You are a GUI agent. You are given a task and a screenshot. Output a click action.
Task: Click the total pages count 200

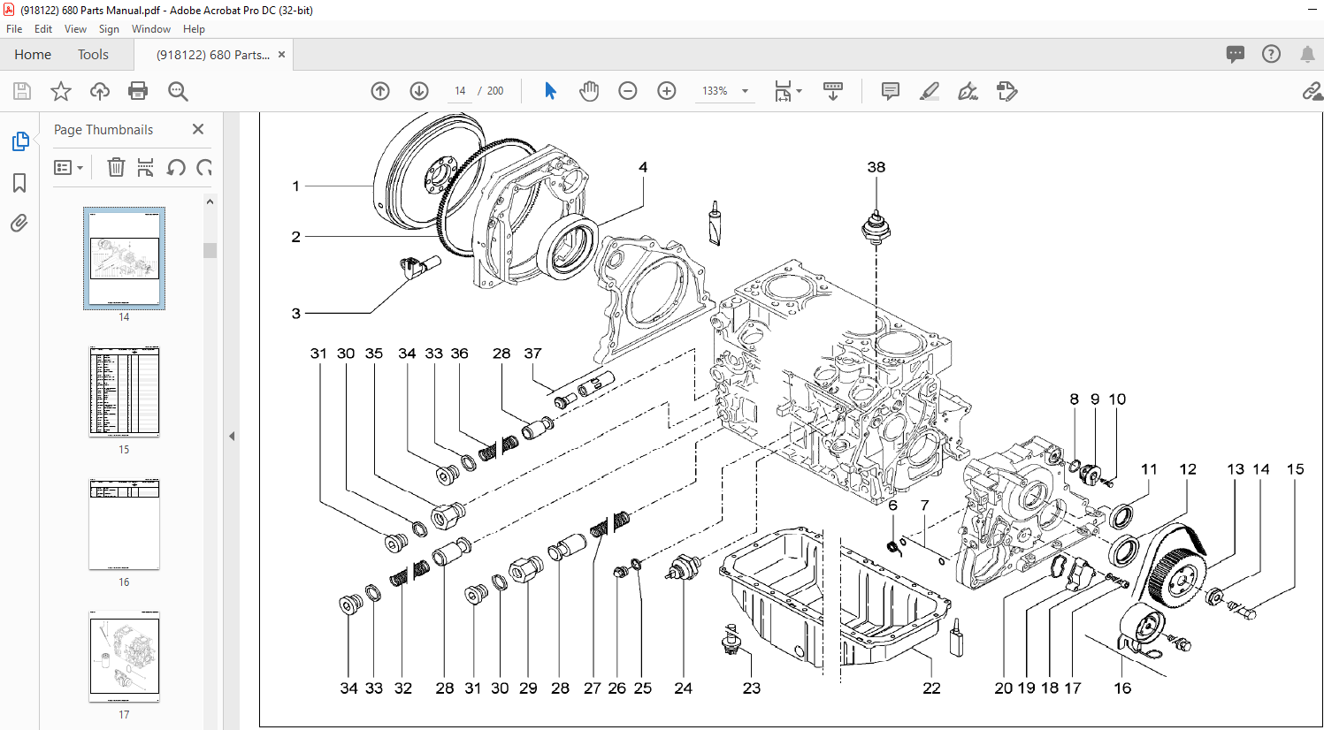point(495,91)
